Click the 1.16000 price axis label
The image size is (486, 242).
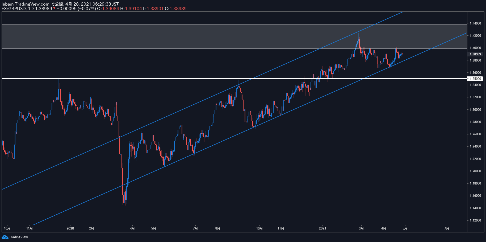[x=475, y=196]
